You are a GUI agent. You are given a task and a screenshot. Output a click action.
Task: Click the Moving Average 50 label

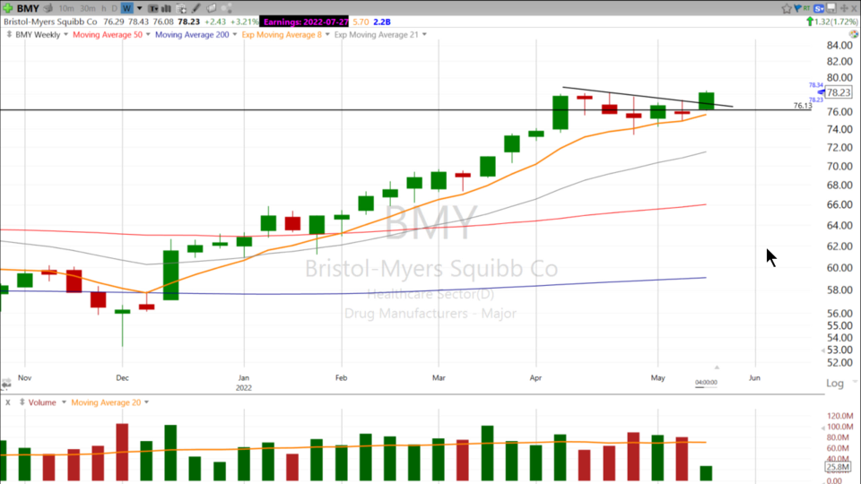[108, 35]
